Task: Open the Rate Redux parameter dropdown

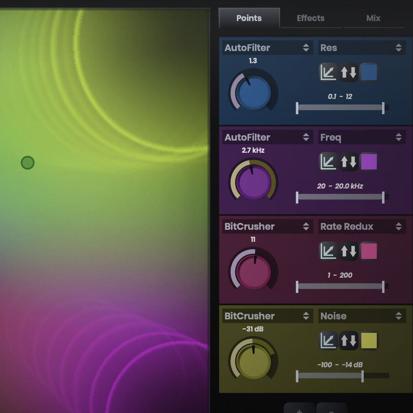Action: coord(361,226)
